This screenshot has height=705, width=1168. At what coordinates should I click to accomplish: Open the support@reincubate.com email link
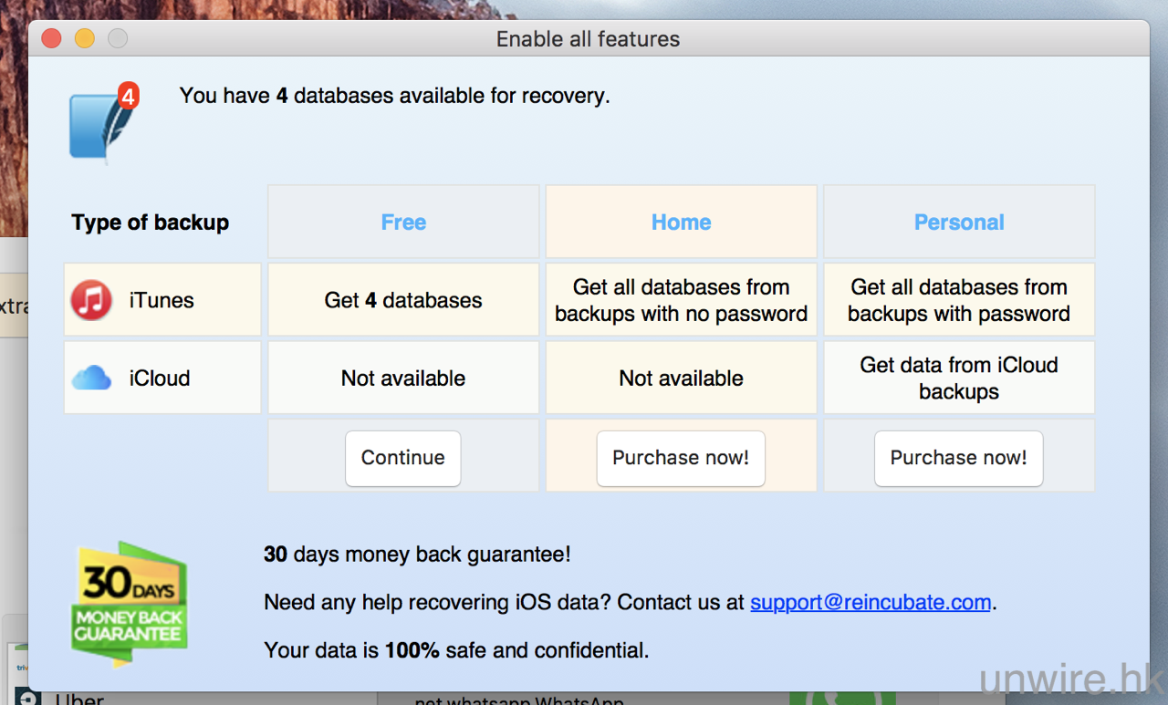870,602
